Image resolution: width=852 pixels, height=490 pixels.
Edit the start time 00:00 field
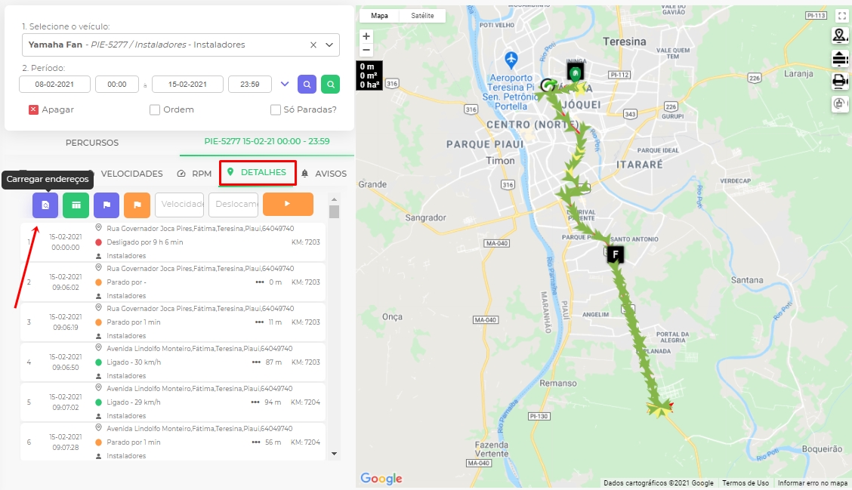point(117,85)
